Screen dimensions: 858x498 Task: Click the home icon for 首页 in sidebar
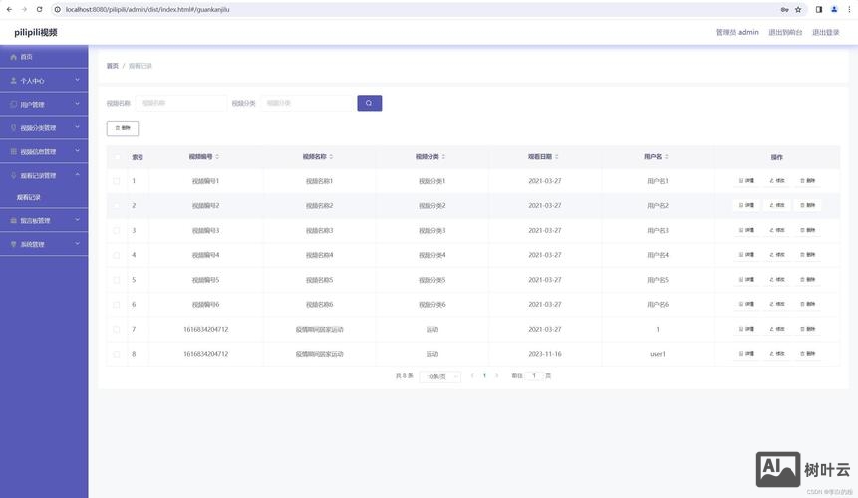[x=13, y=57]
